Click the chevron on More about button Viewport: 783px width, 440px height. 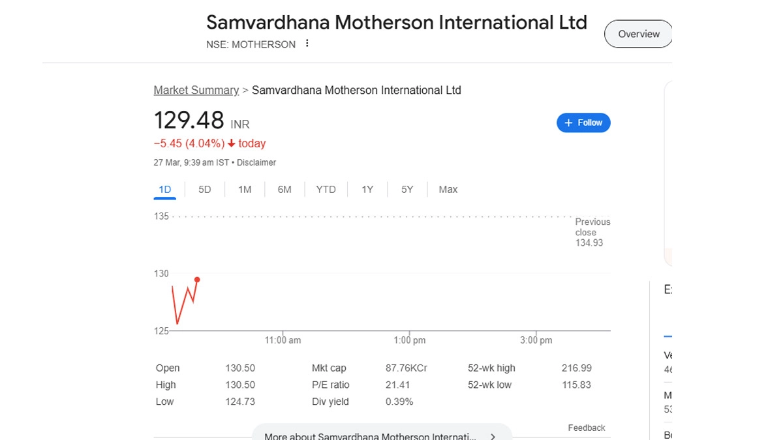pos(493,436)
